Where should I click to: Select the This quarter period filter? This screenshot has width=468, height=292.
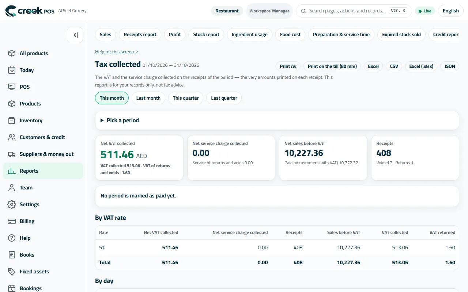click(186, 98)
